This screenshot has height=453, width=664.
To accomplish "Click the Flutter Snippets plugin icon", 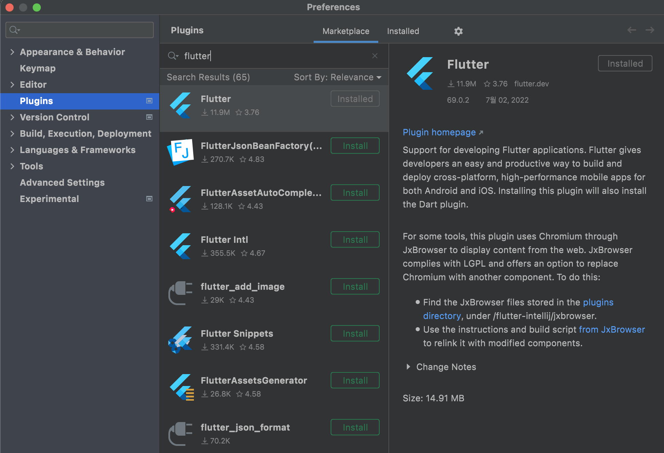I will [x=181, y=340].
